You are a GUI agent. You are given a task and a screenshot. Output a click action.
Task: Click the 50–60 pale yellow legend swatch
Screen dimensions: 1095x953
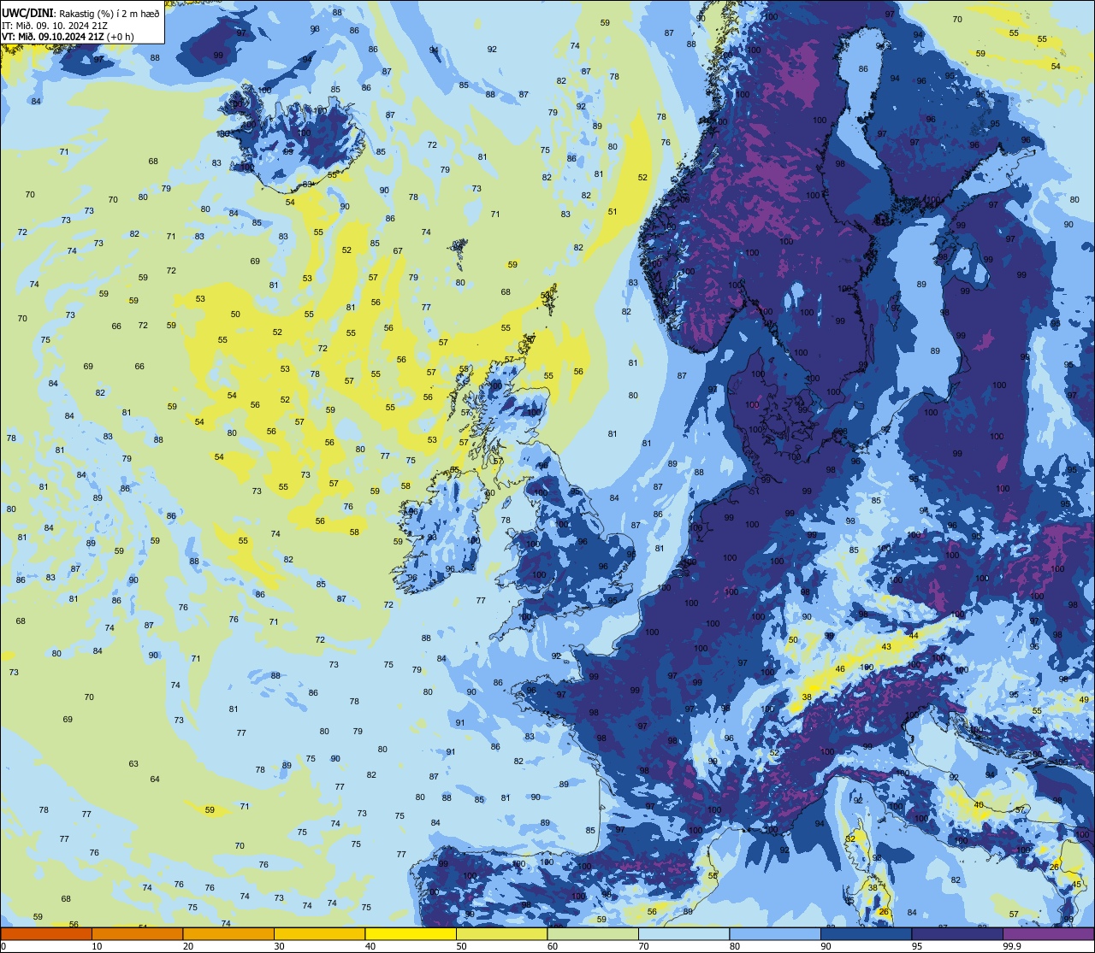click(x=501, y=933)
